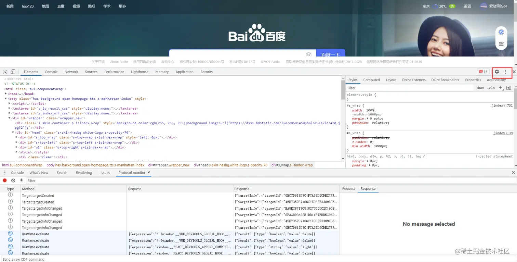Click the 百度一下 search button
Image resolution: width=517 pixels, height=262 pixels.
tap(331, 54)
